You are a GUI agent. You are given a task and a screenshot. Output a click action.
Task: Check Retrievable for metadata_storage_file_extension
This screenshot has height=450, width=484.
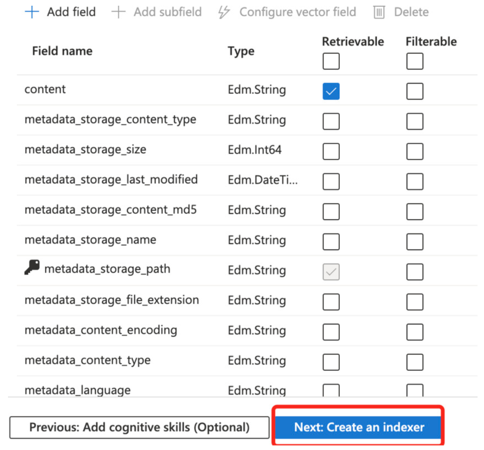coord(331,302)
